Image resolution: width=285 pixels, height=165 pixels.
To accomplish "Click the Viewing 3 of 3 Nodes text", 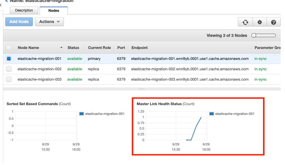I will pos(227,35).
